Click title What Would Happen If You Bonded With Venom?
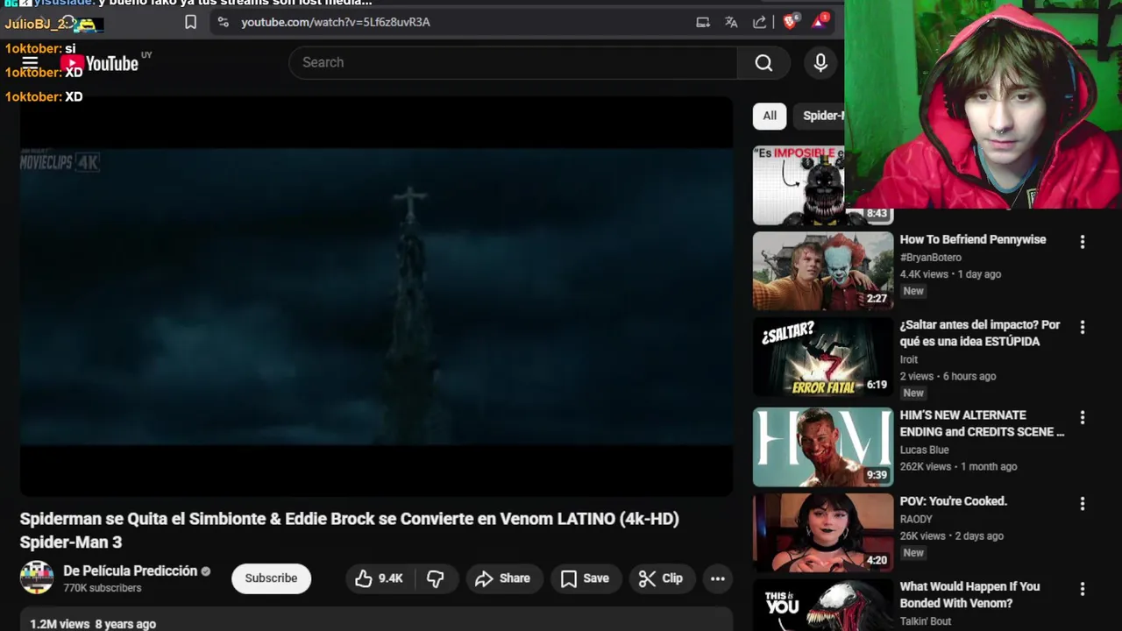This screenshot has width=1122, height=631. tap(969, 595)
